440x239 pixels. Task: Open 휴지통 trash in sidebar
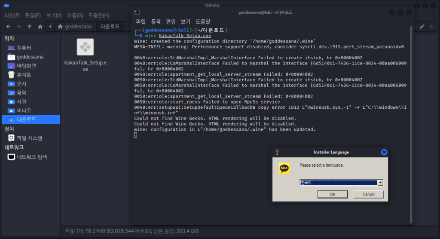31,75
